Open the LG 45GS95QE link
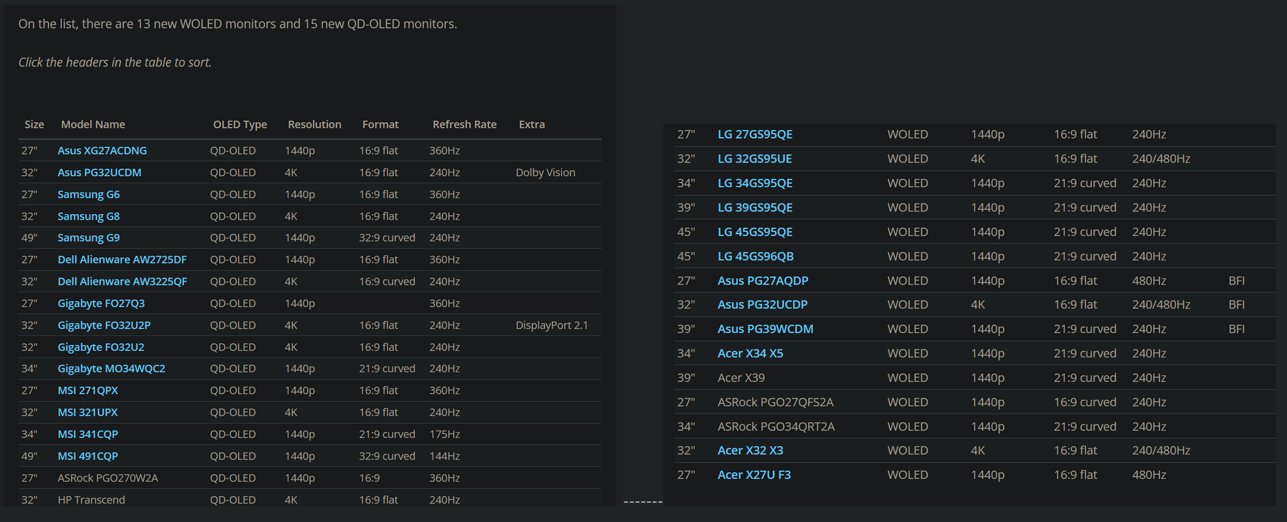This screenshot has height=522, width=1287. [x=755, y=232]
